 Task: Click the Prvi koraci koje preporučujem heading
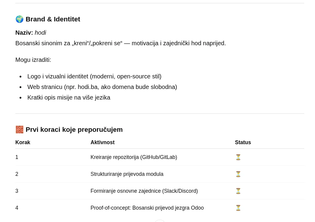[74, 130]
